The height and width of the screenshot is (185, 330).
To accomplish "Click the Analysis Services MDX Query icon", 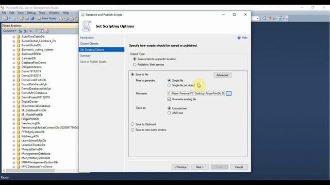I will click(67, 18).
